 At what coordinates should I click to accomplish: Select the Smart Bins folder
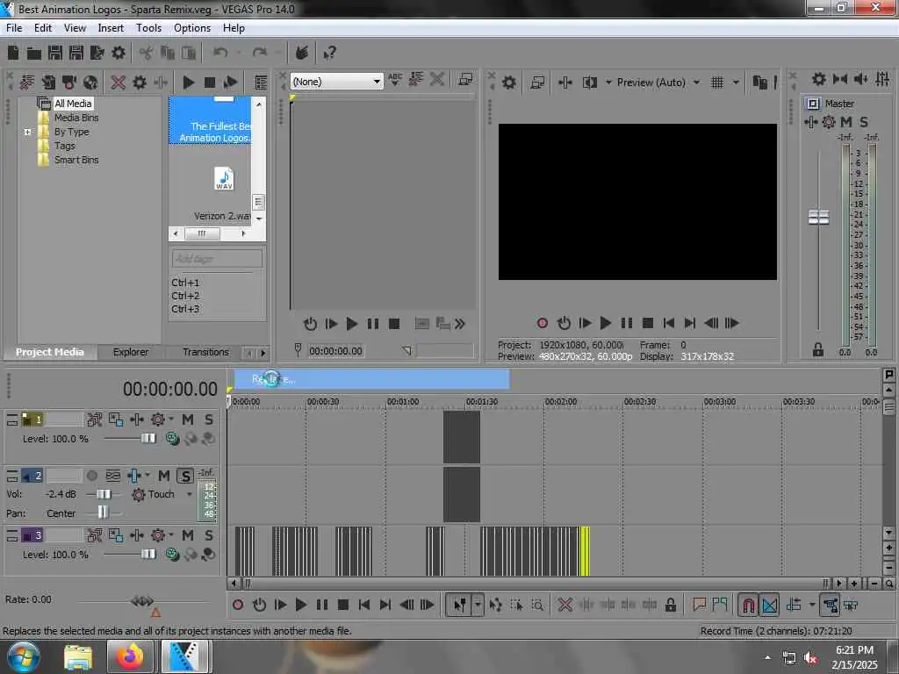point(76,160)
